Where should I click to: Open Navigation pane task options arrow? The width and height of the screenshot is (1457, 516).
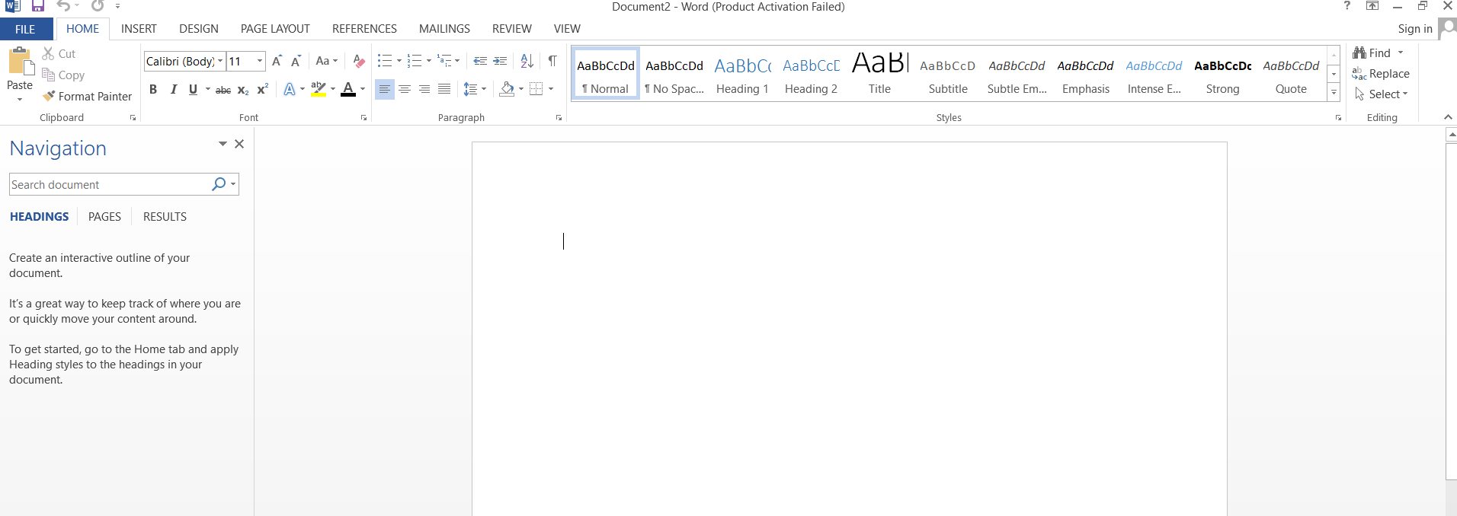coord(223,144)
